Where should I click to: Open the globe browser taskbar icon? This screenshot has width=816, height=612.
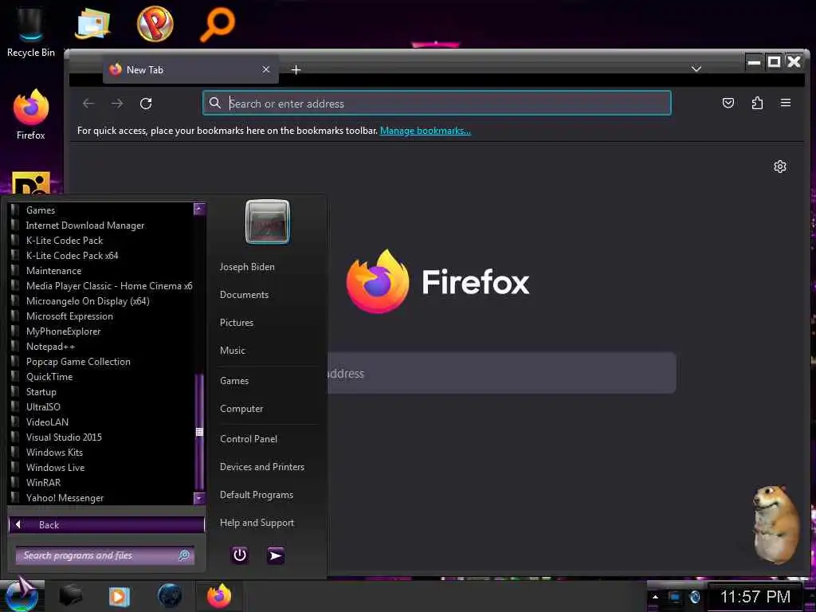tap(170, 596)
